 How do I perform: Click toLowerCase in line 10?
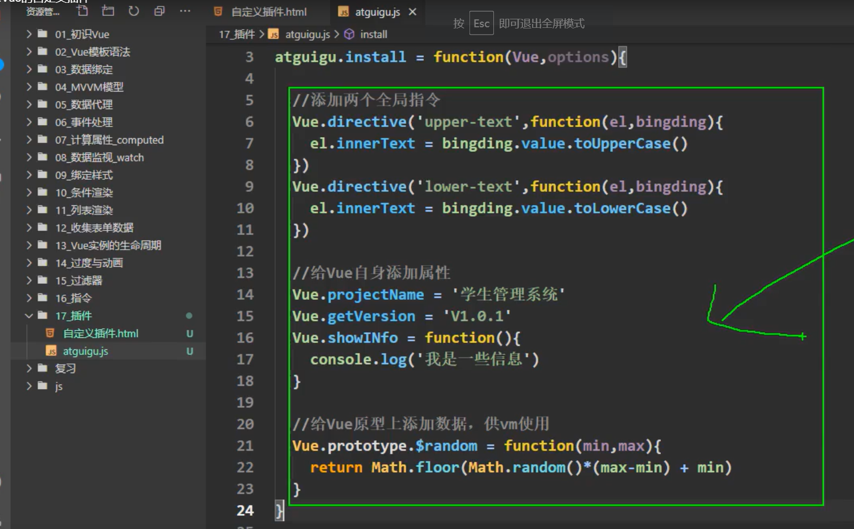coord(622,208)
